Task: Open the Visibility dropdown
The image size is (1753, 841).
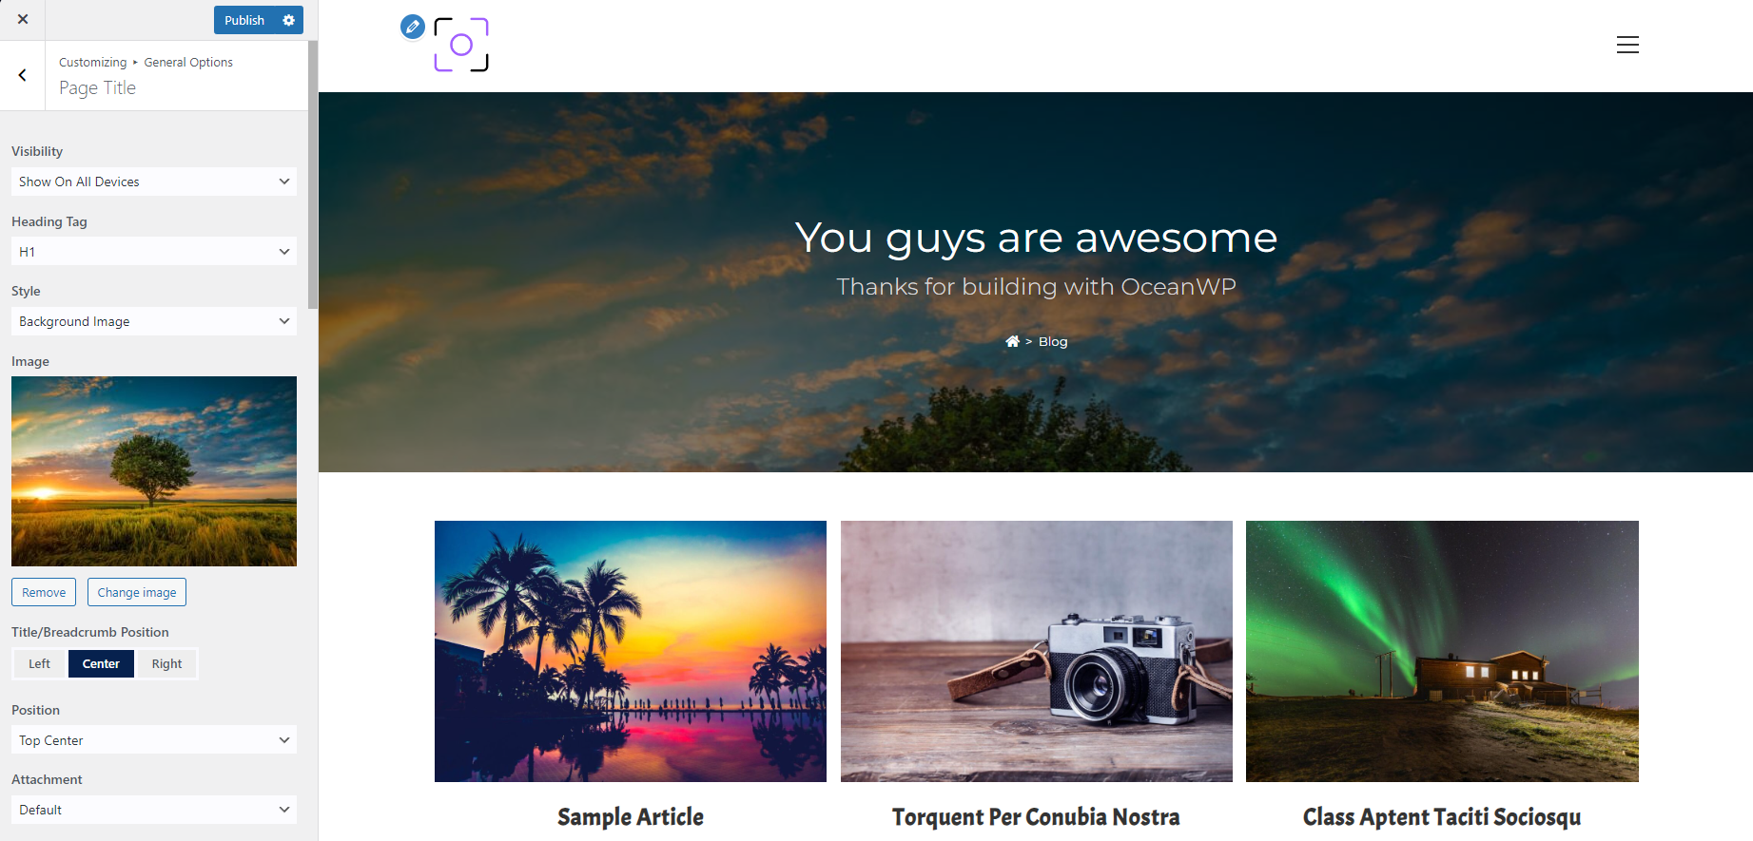Action: [x=154, y=182]
